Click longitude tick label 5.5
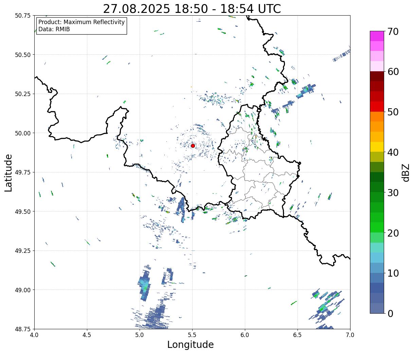The image size is (414, 353). 192,335
